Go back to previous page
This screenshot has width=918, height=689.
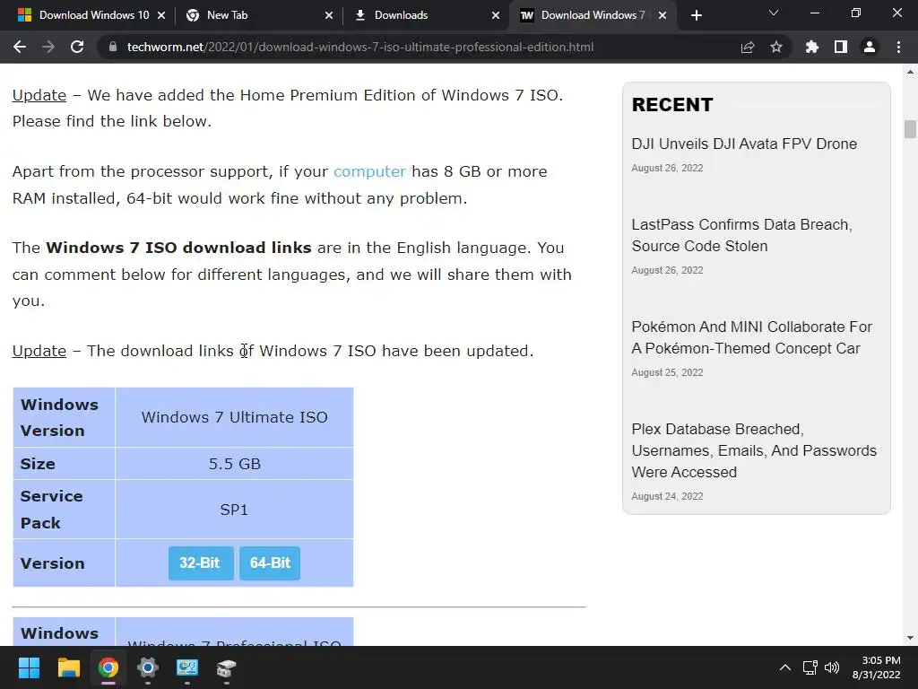click(x=20, y=47)
